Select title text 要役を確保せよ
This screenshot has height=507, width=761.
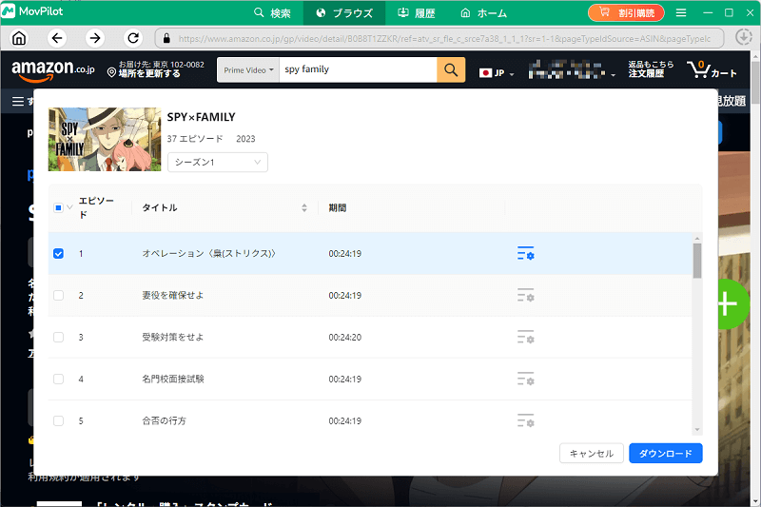coord(173,295)
